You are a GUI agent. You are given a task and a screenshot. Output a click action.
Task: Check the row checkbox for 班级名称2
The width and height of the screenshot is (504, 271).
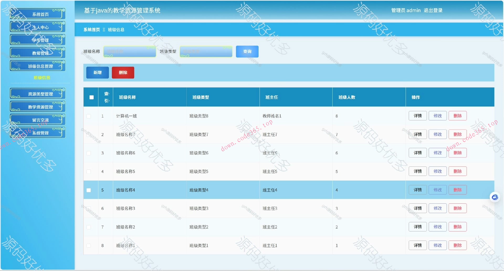tap(89, 227)
